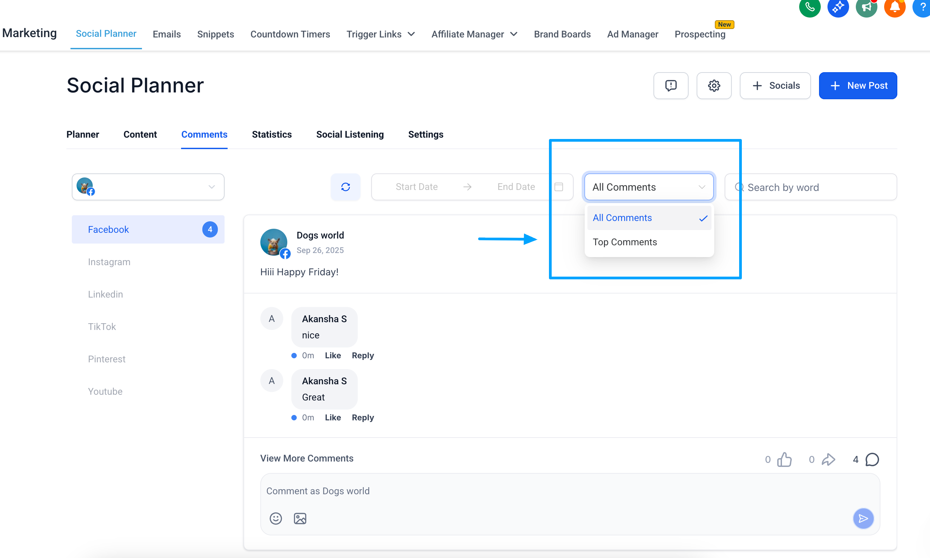Click the thumbs up like icon

pos(784,459)
